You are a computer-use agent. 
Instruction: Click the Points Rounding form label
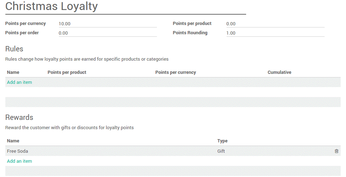tap(190, 33)
